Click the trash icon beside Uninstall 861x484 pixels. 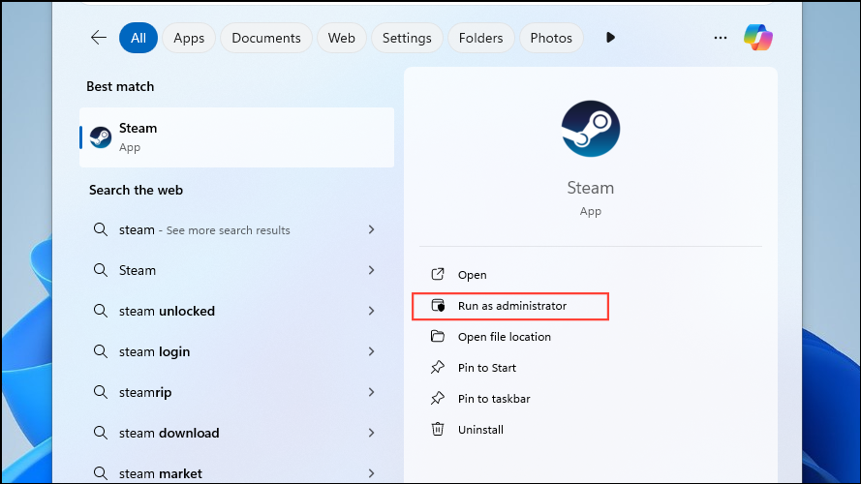coord(438,429)
